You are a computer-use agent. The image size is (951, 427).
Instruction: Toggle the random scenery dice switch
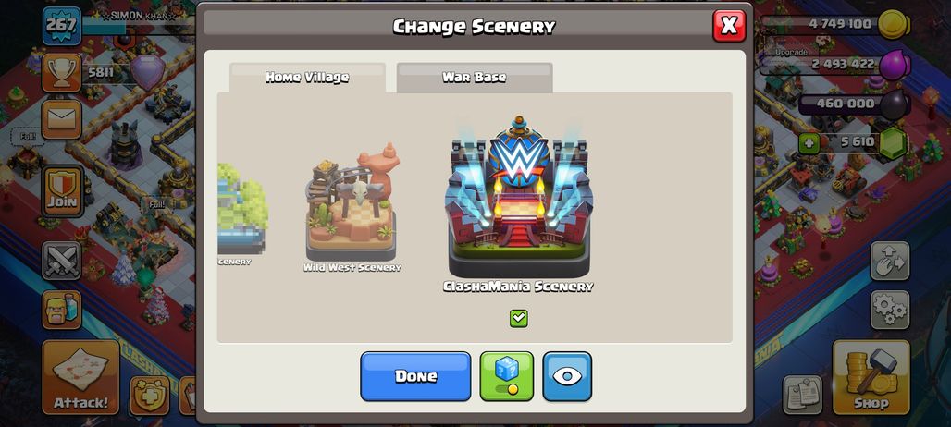click(x=506, y=376)
